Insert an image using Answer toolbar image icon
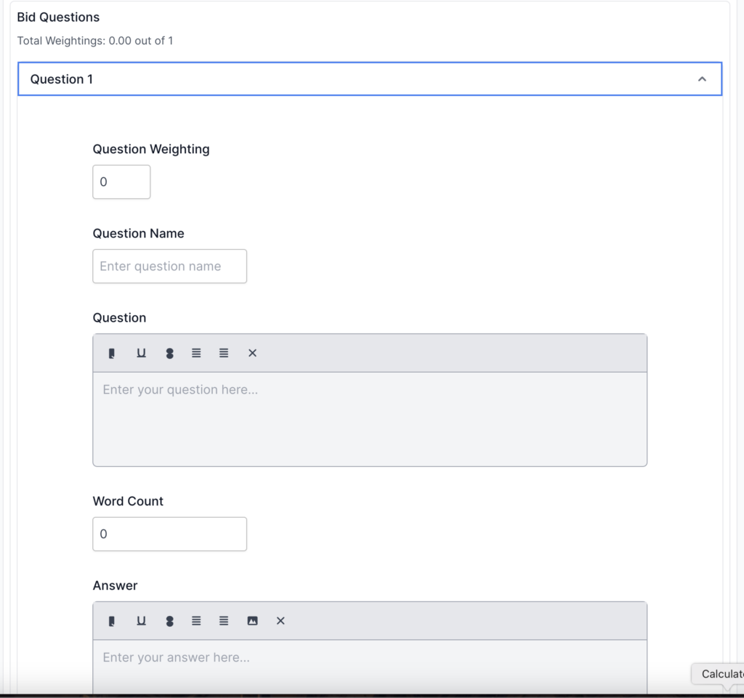 point(252,621)
